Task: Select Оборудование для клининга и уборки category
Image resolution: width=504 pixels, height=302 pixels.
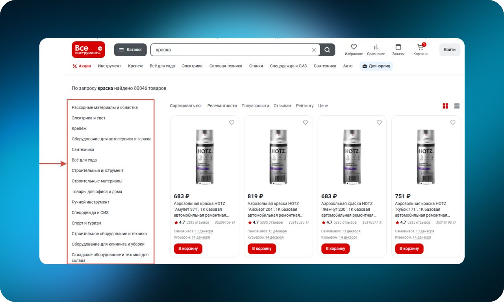Action: 108,244
